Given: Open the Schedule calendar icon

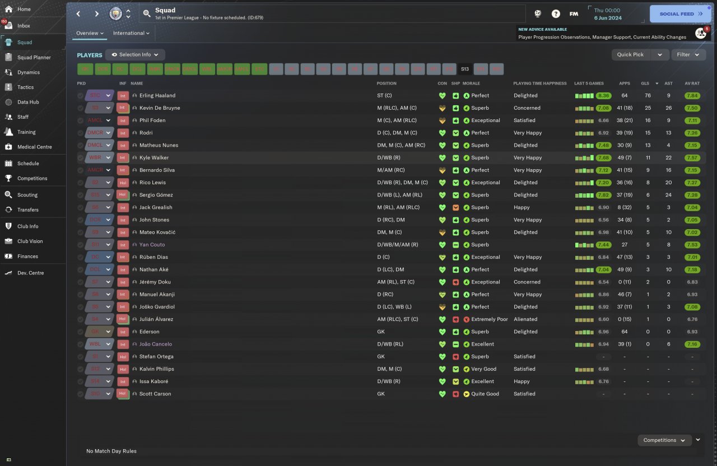Looking at the screenshot, I should [x=8, y=164].
